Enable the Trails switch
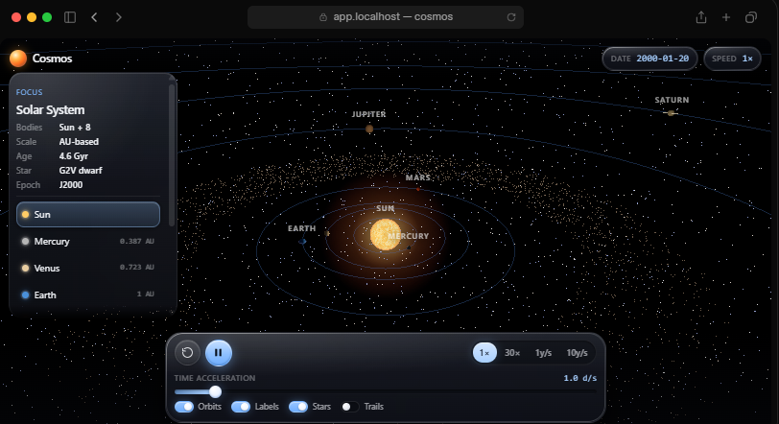Viewport: 779px width, 424px height. coord(349,407)
